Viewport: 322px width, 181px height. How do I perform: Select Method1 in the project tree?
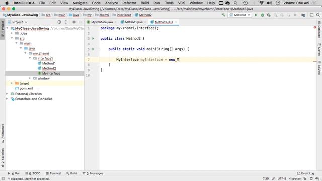[x=49, y=63]
